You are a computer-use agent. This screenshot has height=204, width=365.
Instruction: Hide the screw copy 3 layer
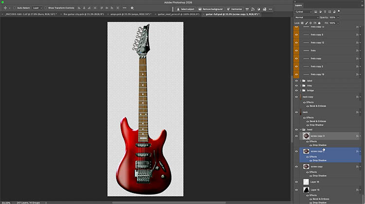[x=296, y=136]
